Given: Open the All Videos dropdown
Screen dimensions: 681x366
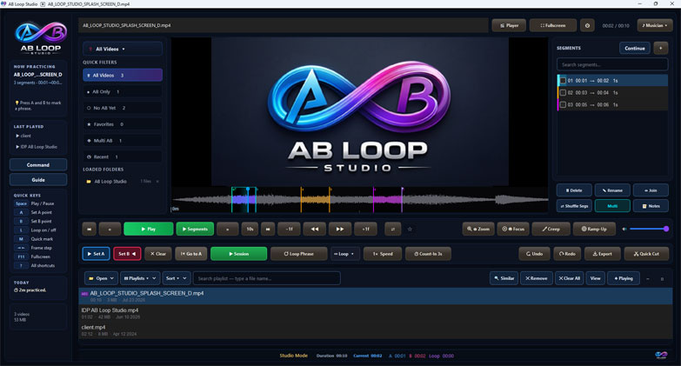Looking at the screenshot, I should 123,49.
